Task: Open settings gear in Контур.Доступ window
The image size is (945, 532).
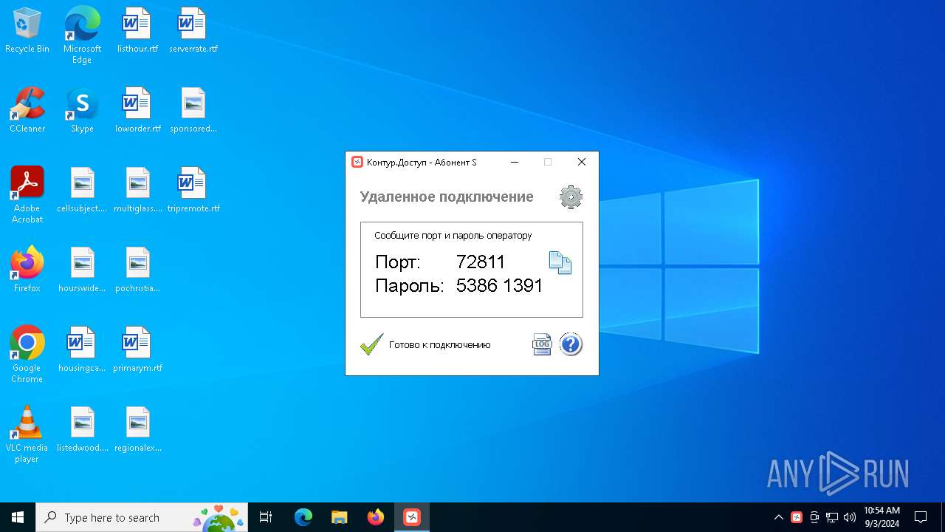Action: point(571,197)
